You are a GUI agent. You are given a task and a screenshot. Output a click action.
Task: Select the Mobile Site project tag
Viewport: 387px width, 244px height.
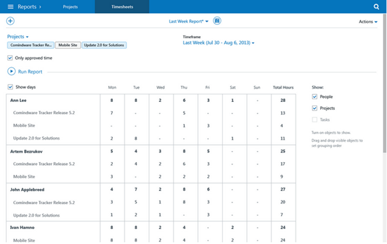tap(68, 45)
